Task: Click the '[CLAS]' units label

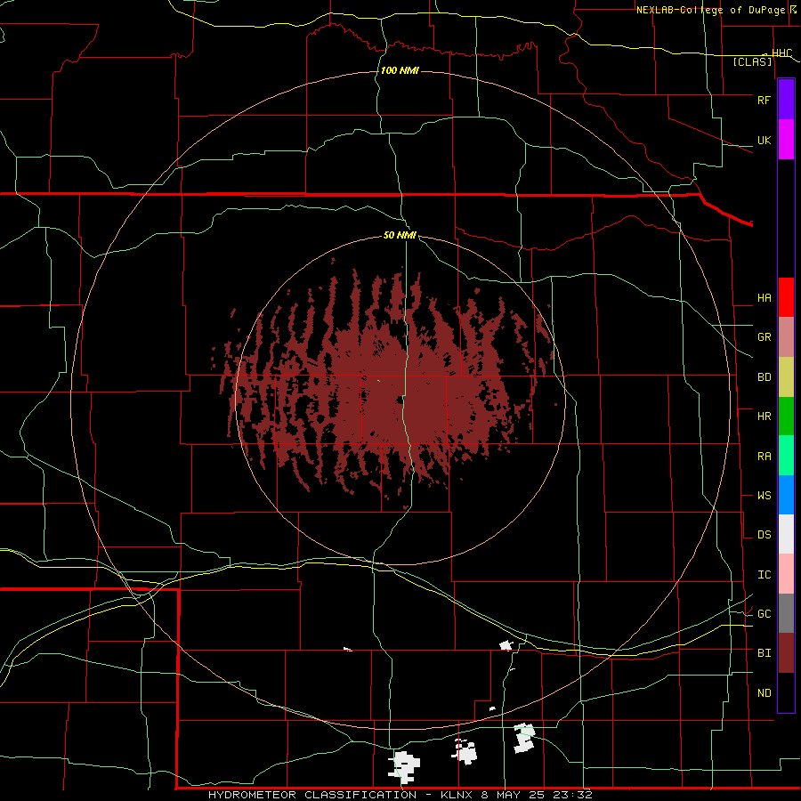Action: coord(752,61)
